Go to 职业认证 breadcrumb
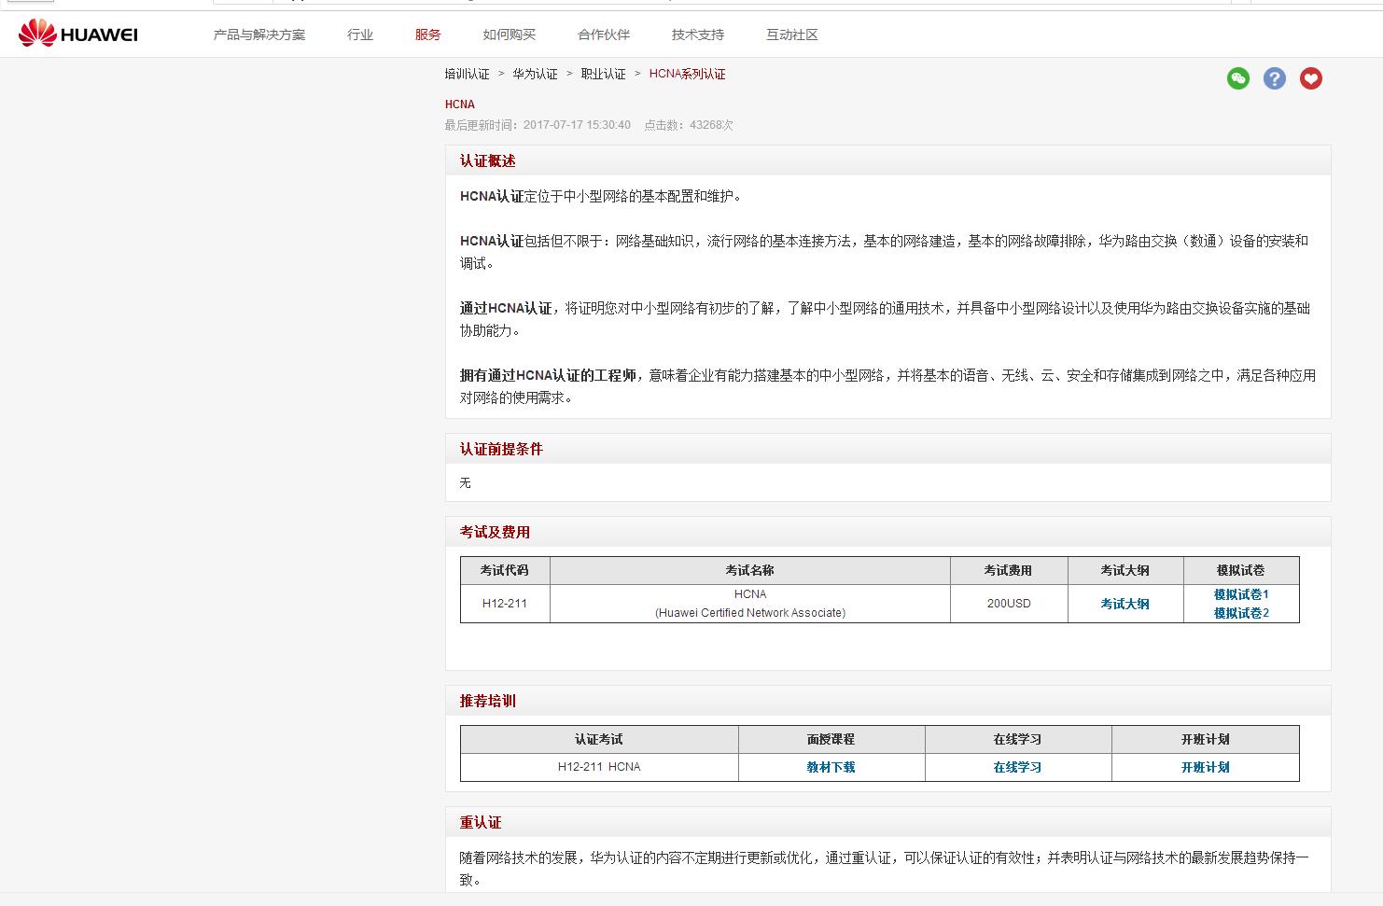Image resolution: width=1383 pixels, height=906 pixels. tap(604, 74)
